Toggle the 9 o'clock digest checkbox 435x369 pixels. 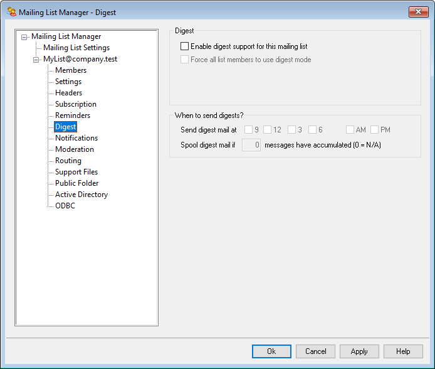248,130
